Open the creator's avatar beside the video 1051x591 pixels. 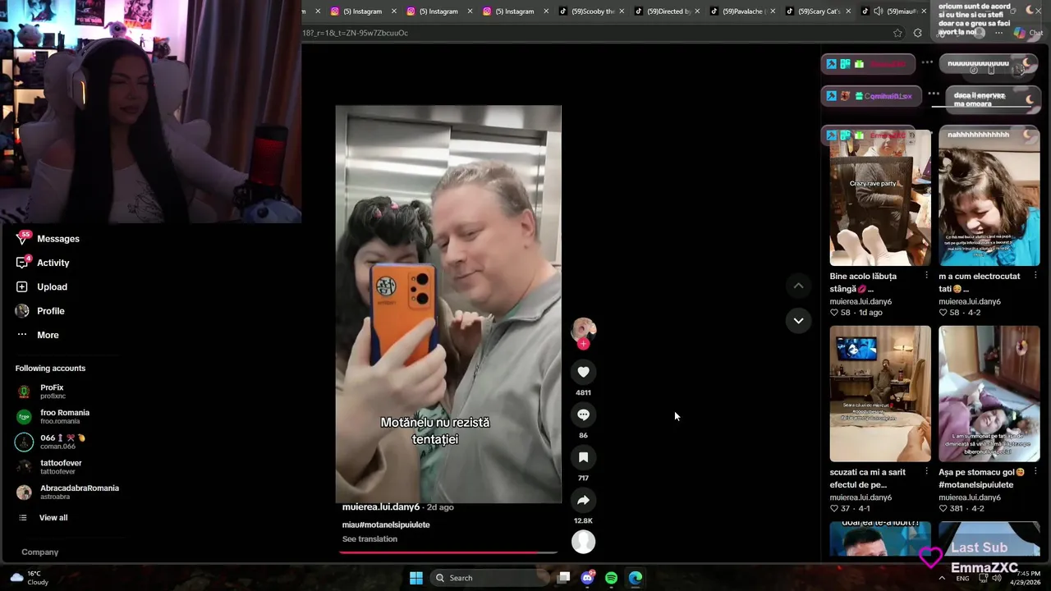tap(583, 328)
